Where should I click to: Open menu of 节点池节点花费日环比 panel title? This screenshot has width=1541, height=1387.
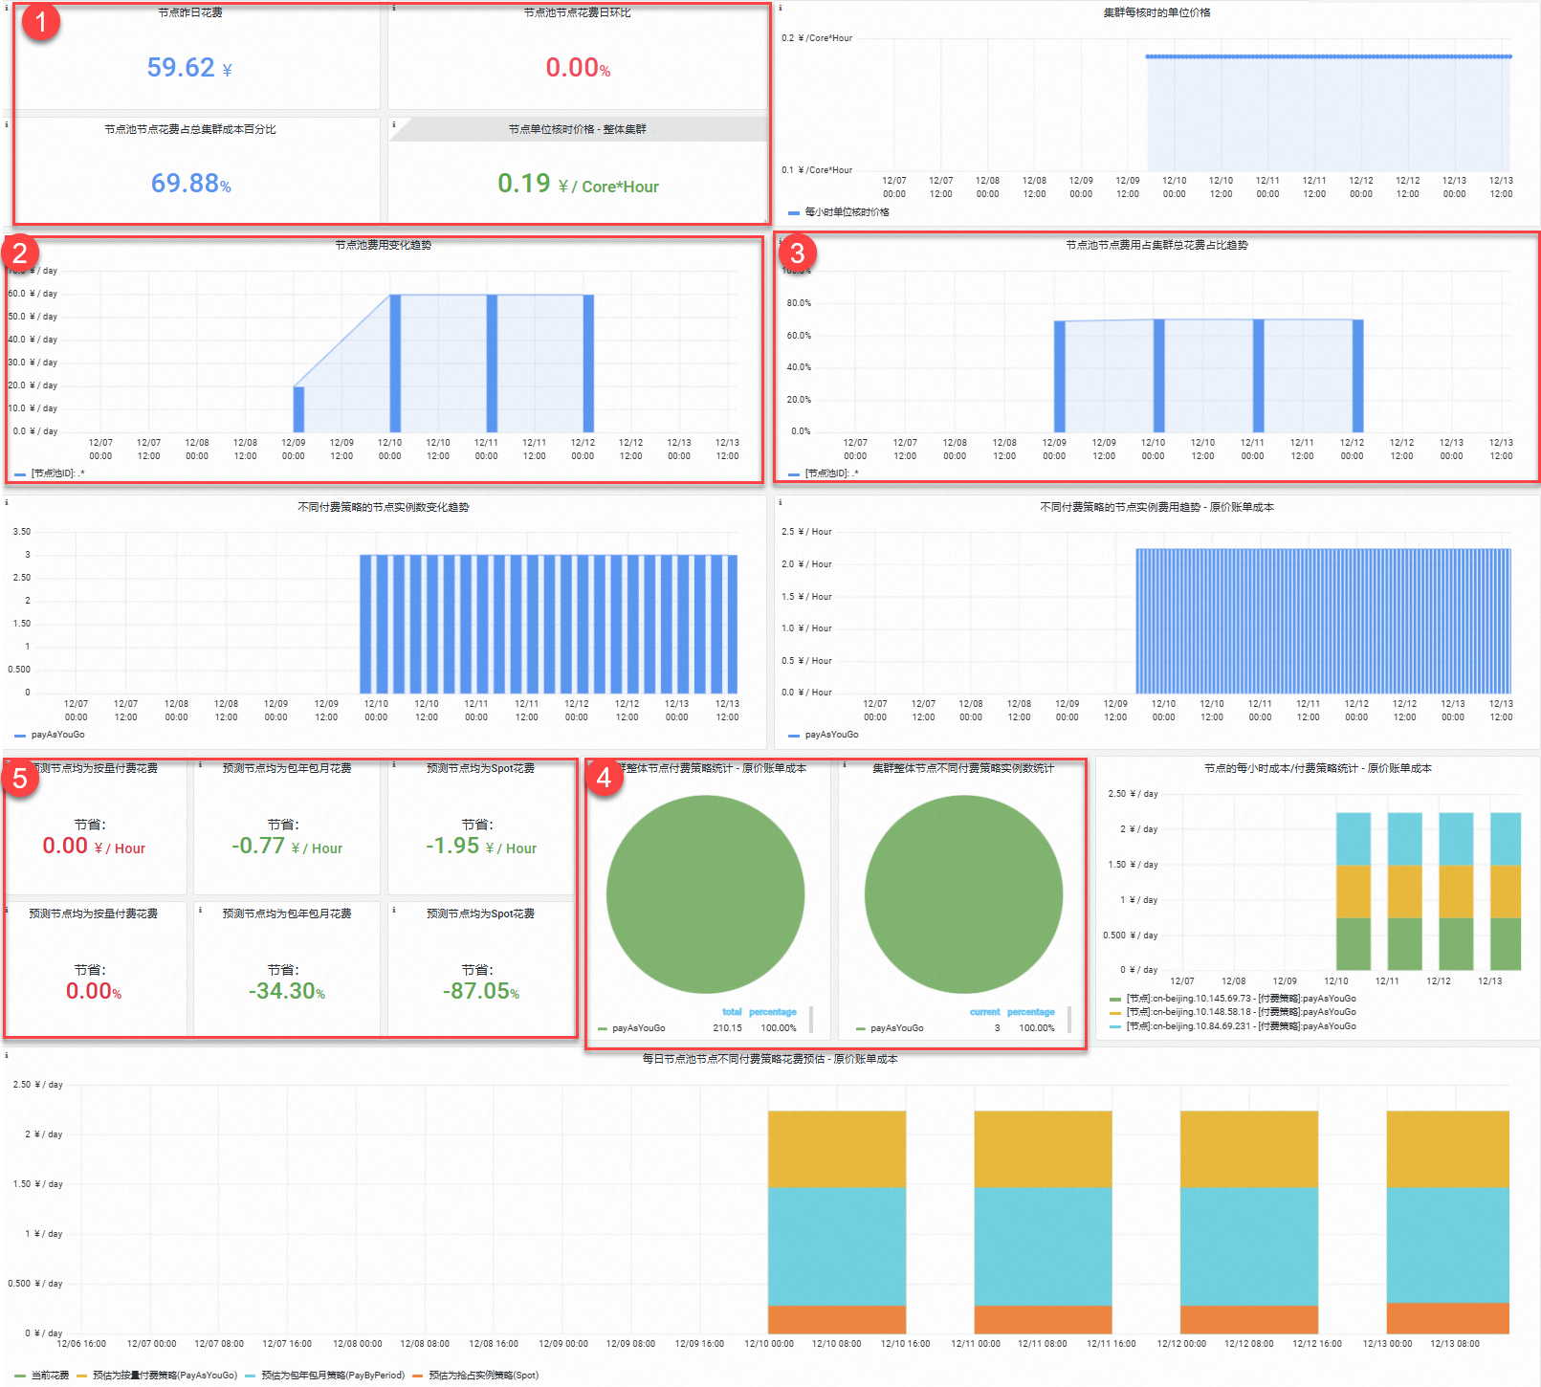(x=577, y=12)
